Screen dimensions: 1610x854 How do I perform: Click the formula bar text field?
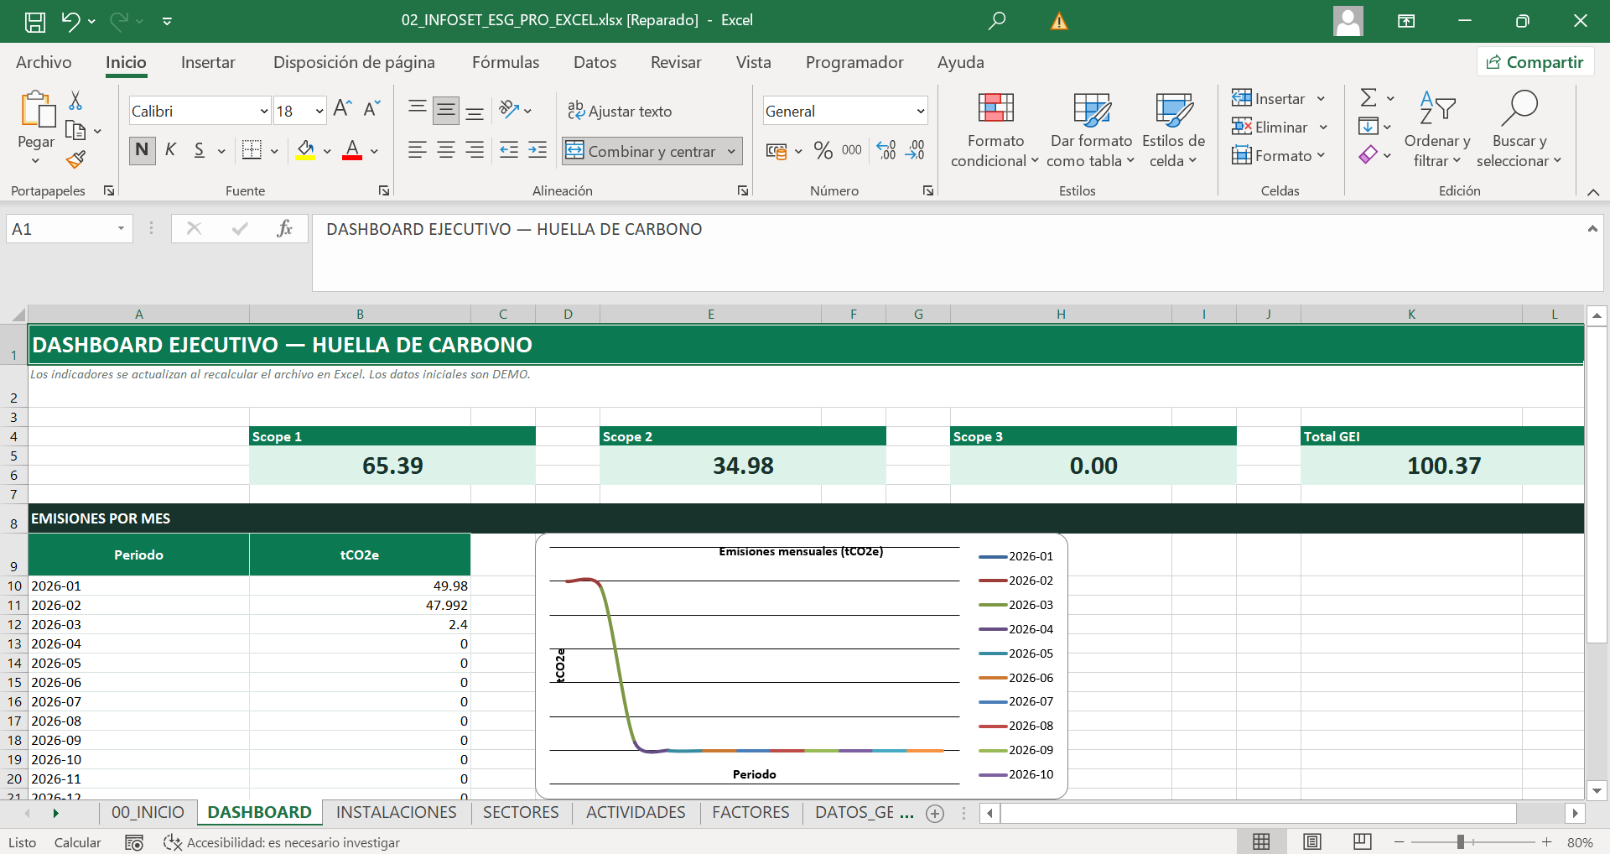tap(948, 253)
